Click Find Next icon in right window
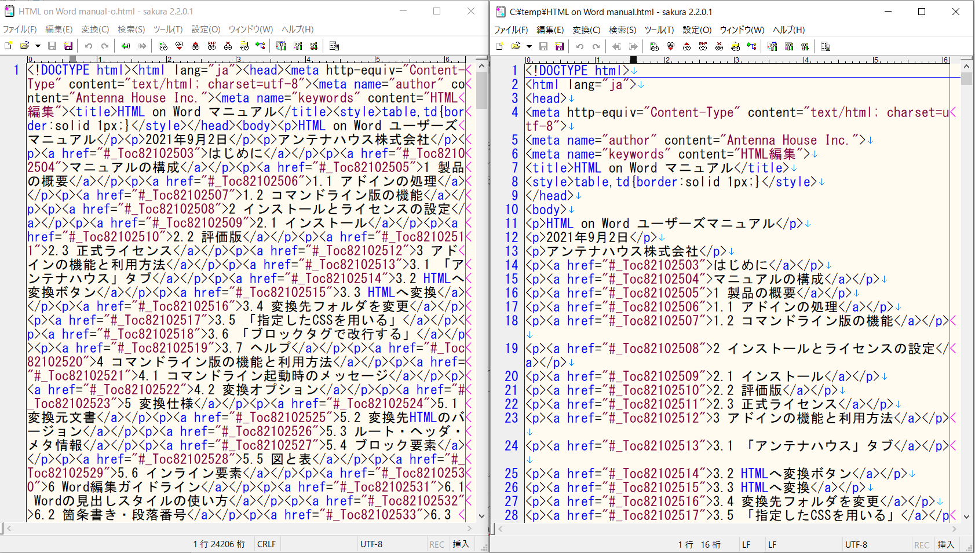 (670, 46)
